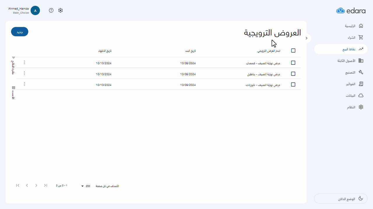Open the three-dot menu for the شورتات offer

(x=24, y=84)
